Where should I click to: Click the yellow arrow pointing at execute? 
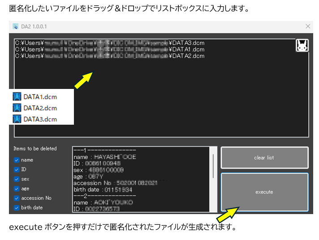point(227,214)
